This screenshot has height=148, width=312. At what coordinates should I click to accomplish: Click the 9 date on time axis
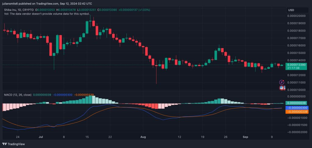click(x=272, y=137)
